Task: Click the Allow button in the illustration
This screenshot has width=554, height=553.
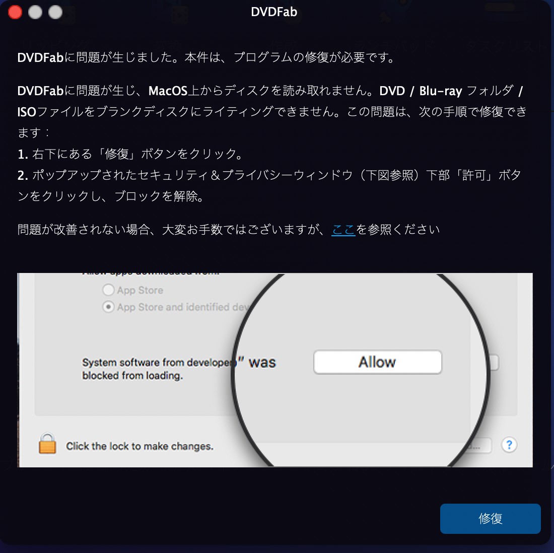Action: (x=377, y=362)
